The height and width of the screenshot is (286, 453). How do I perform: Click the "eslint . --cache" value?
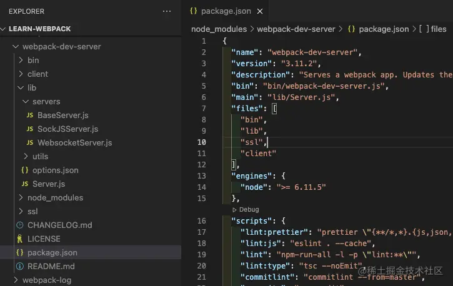pyautogui.click(x=330, y=244)
